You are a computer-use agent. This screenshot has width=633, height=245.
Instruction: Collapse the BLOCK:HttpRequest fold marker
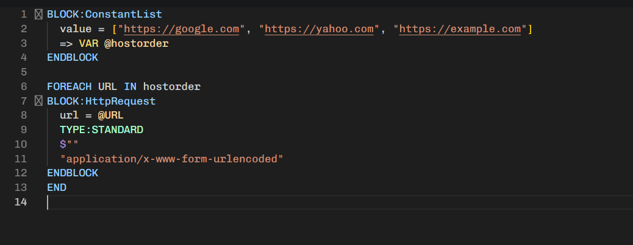tap(38, 101)
